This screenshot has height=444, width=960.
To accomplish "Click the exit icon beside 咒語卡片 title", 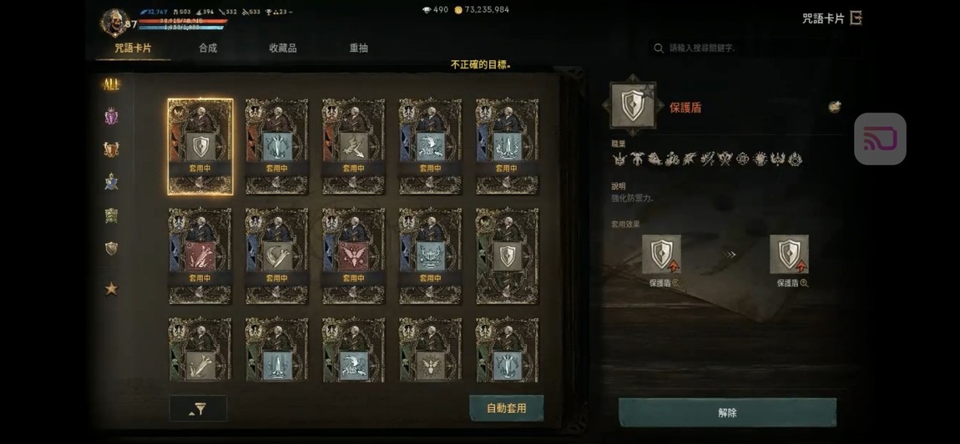I will click(856, 18).
